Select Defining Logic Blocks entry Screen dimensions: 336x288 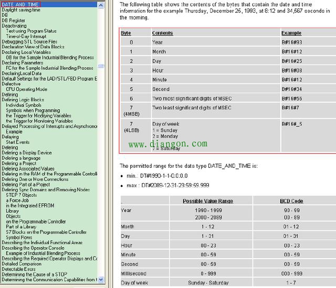pyautogui.click(x=23, y=100)
